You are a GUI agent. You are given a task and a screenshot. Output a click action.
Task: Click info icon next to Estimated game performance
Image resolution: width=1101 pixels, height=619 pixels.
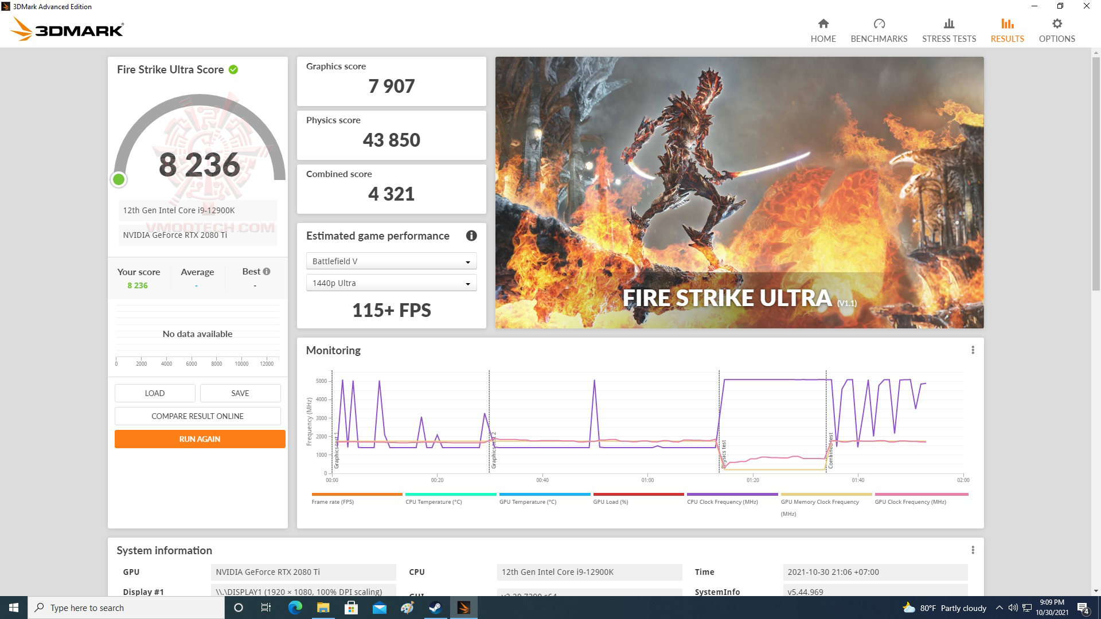coord(471,236)
